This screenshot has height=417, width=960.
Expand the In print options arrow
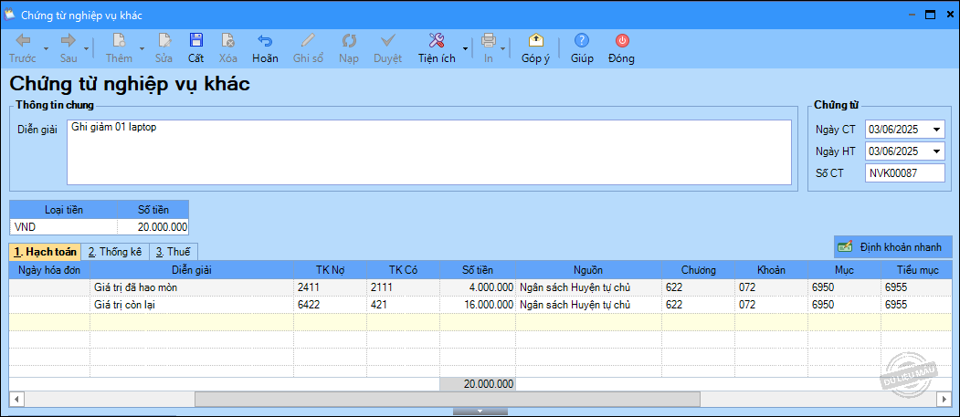pyautogui.click(x=502, y=49)
